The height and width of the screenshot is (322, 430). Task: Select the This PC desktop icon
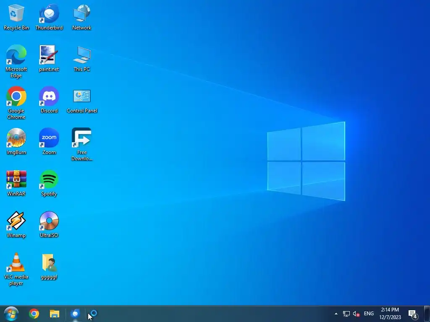point(82,58)
